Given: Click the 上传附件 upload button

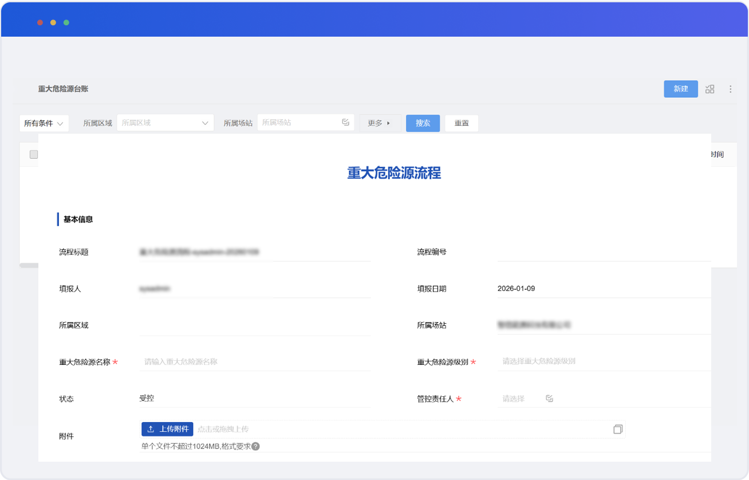Looking at the screenshot, I should coord(167,429).
